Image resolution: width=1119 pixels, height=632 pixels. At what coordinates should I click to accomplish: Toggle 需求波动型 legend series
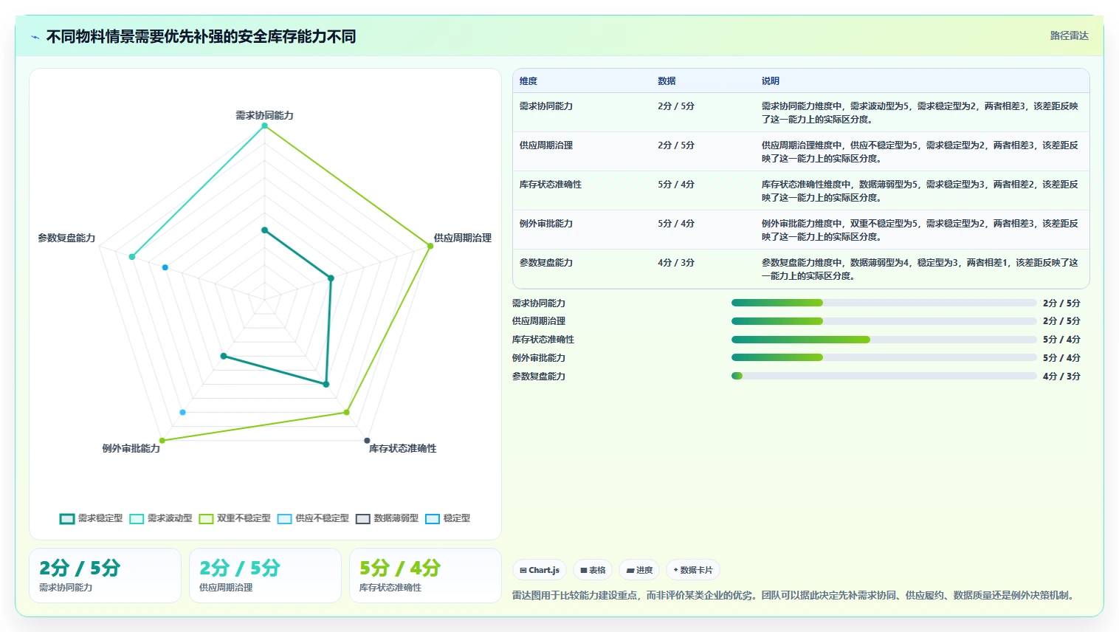coord(161,518)
